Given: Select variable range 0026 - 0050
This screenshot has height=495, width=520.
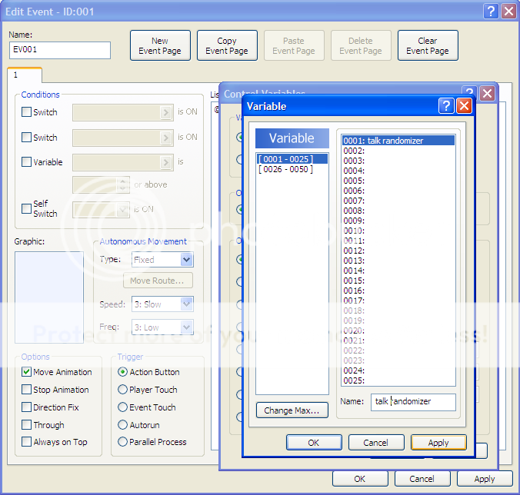Looking at the screenshot, I should coord(285,169).
